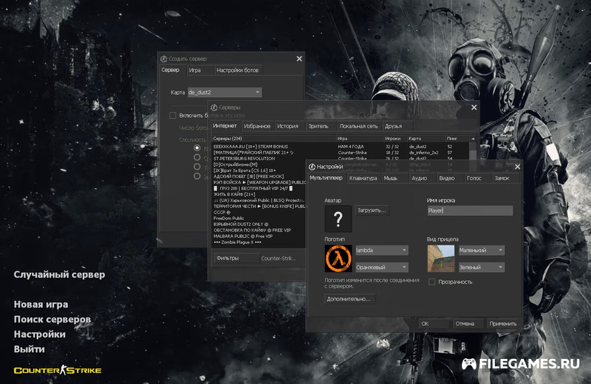
Task: Enable the Прозрачность checkbox
Action: coord(432,282)
